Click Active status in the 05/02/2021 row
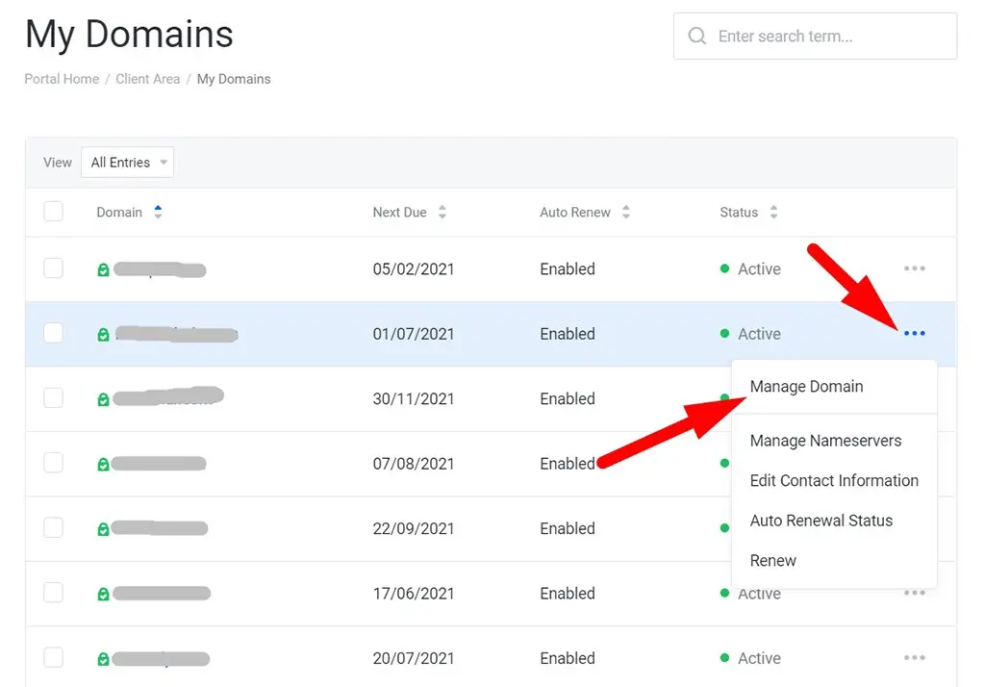985x687 pixels. click(x=759, y=269)
